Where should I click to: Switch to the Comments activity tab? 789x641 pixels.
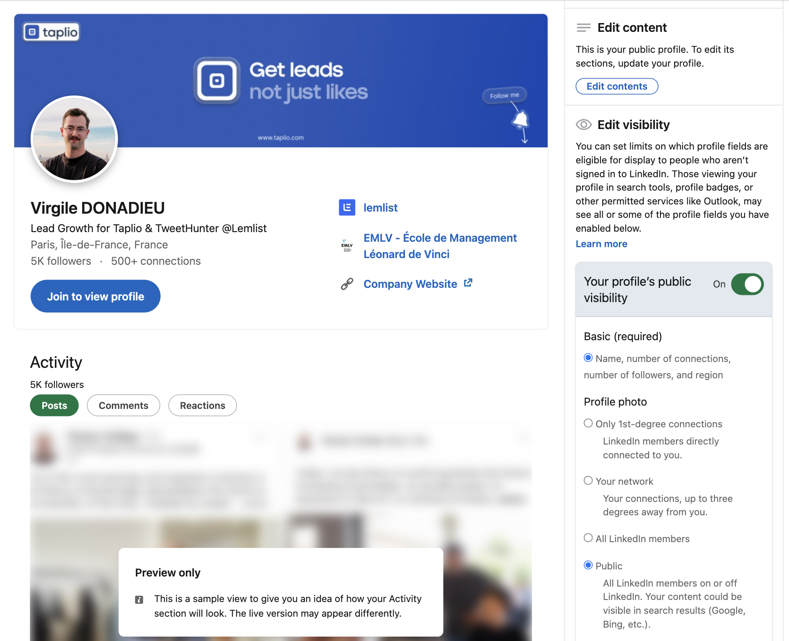(x=124, y=406)
